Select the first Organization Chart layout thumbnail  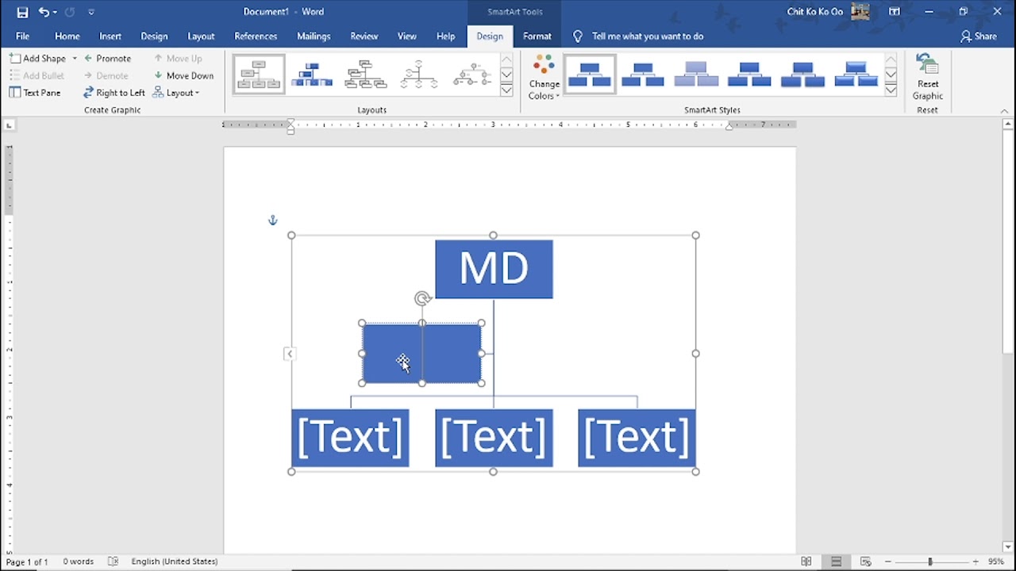[259, 75]
